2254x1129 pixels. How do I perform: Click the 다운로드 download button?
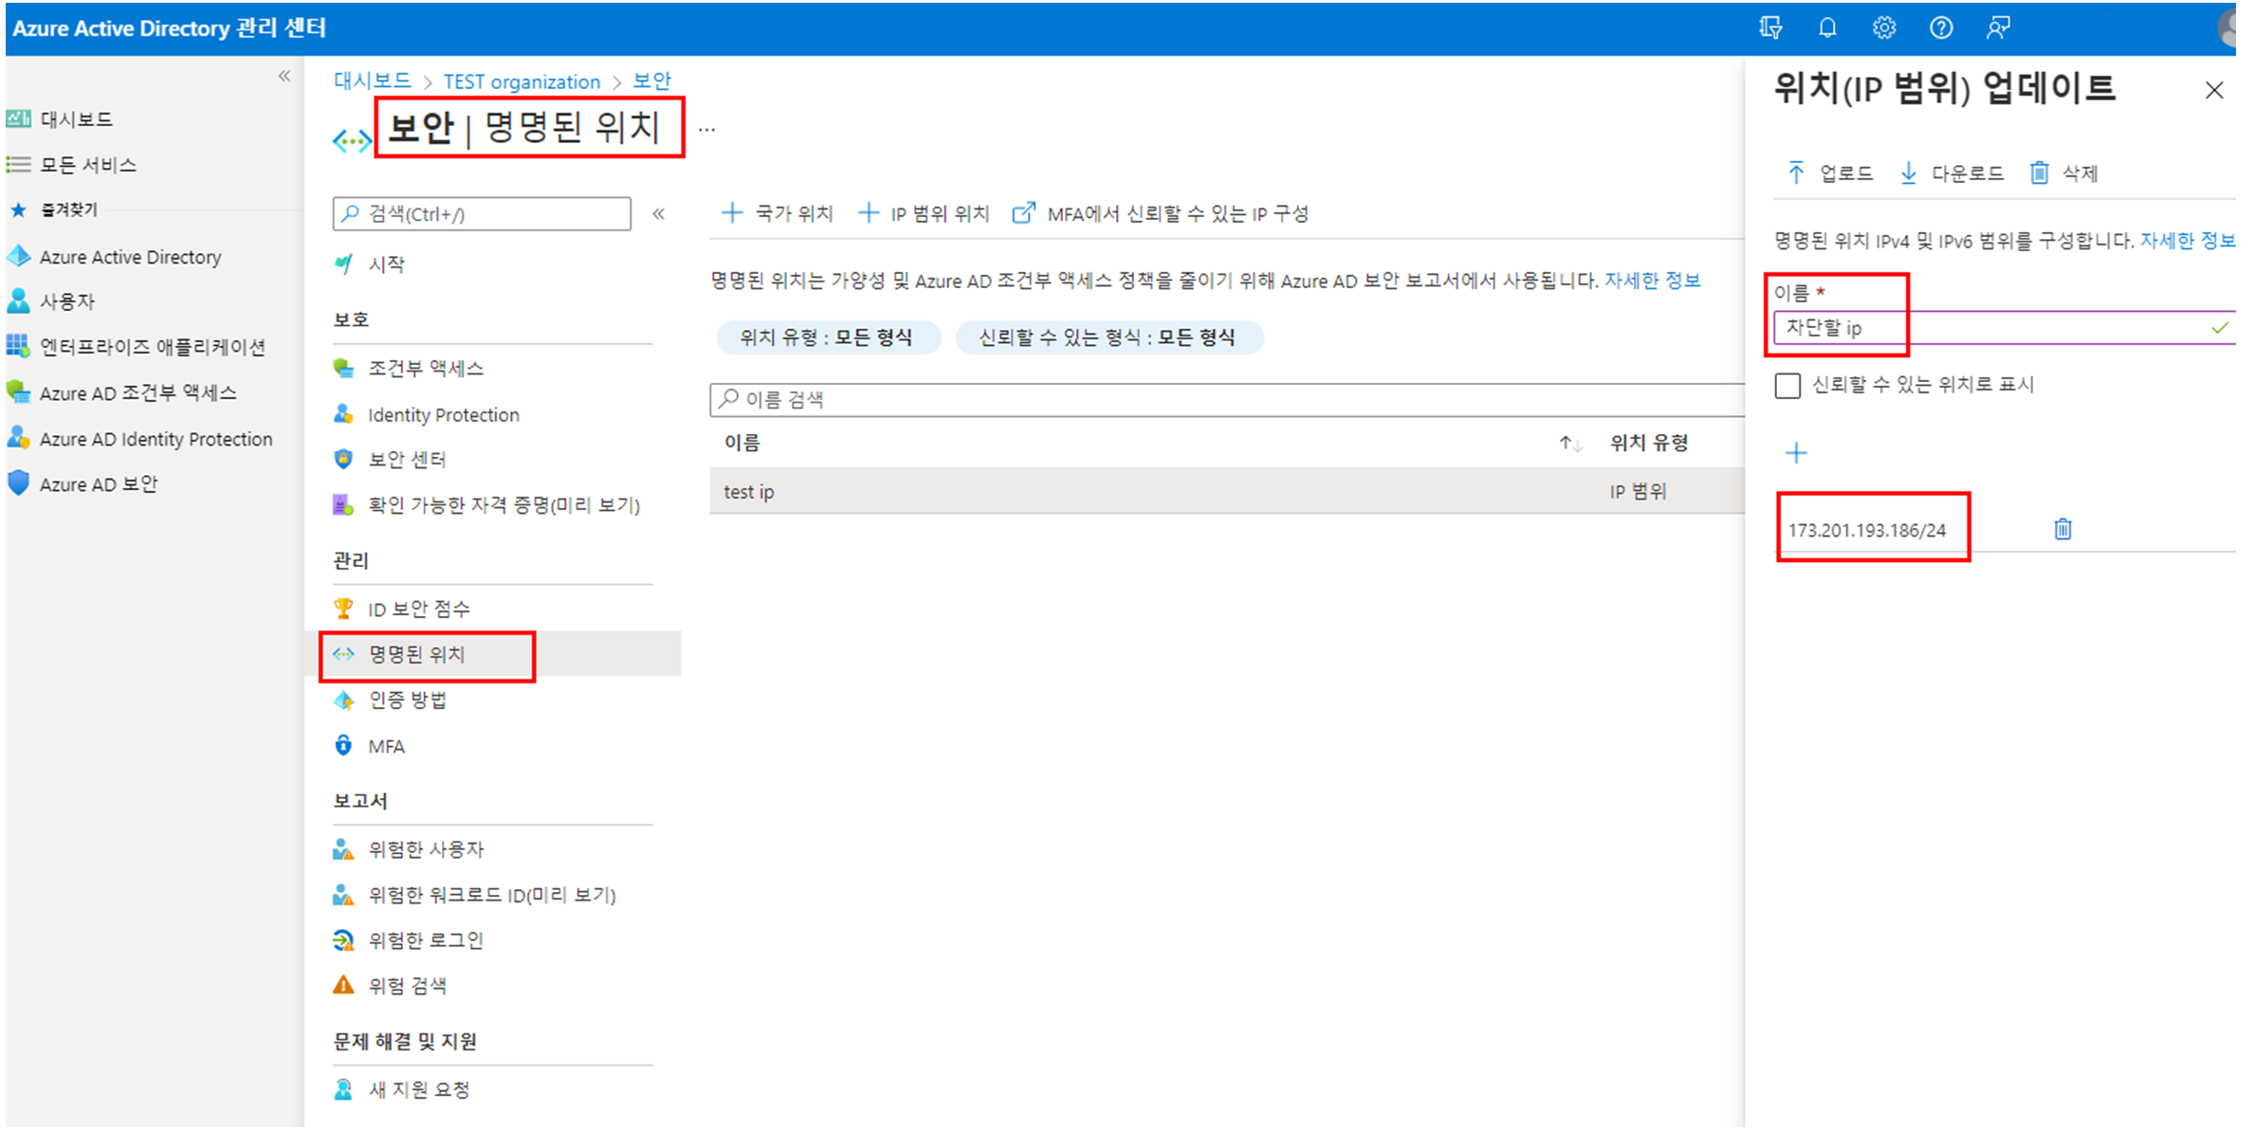point(1952,173)
